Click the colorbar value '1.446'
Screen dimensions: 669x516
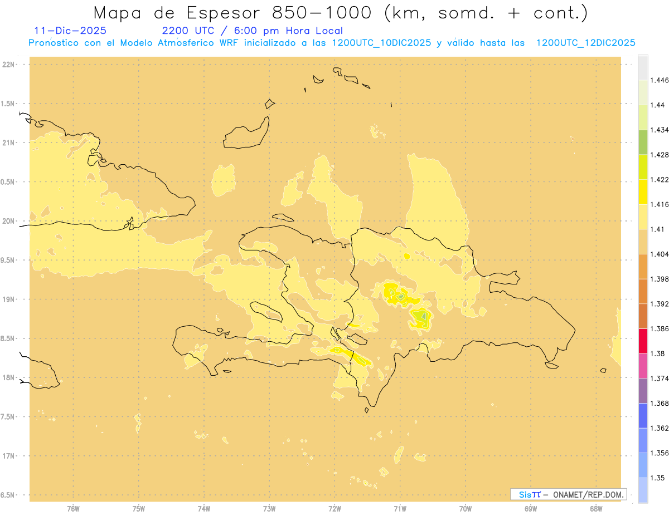[659, 80]
